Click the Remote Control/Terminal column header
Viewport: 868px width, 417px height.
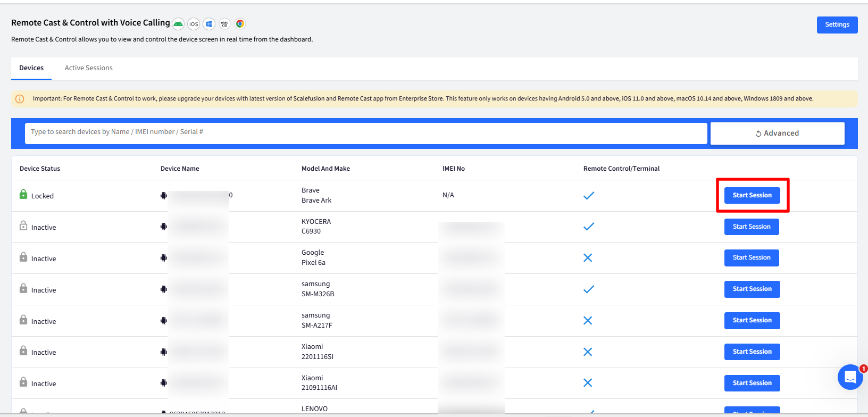click(621, 169)
